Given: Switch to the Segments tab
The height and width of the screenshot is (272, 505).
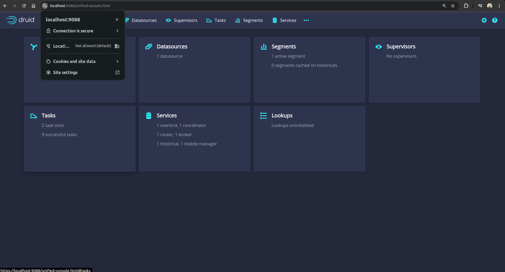Looking at the screenshot, I should point(249,20).
